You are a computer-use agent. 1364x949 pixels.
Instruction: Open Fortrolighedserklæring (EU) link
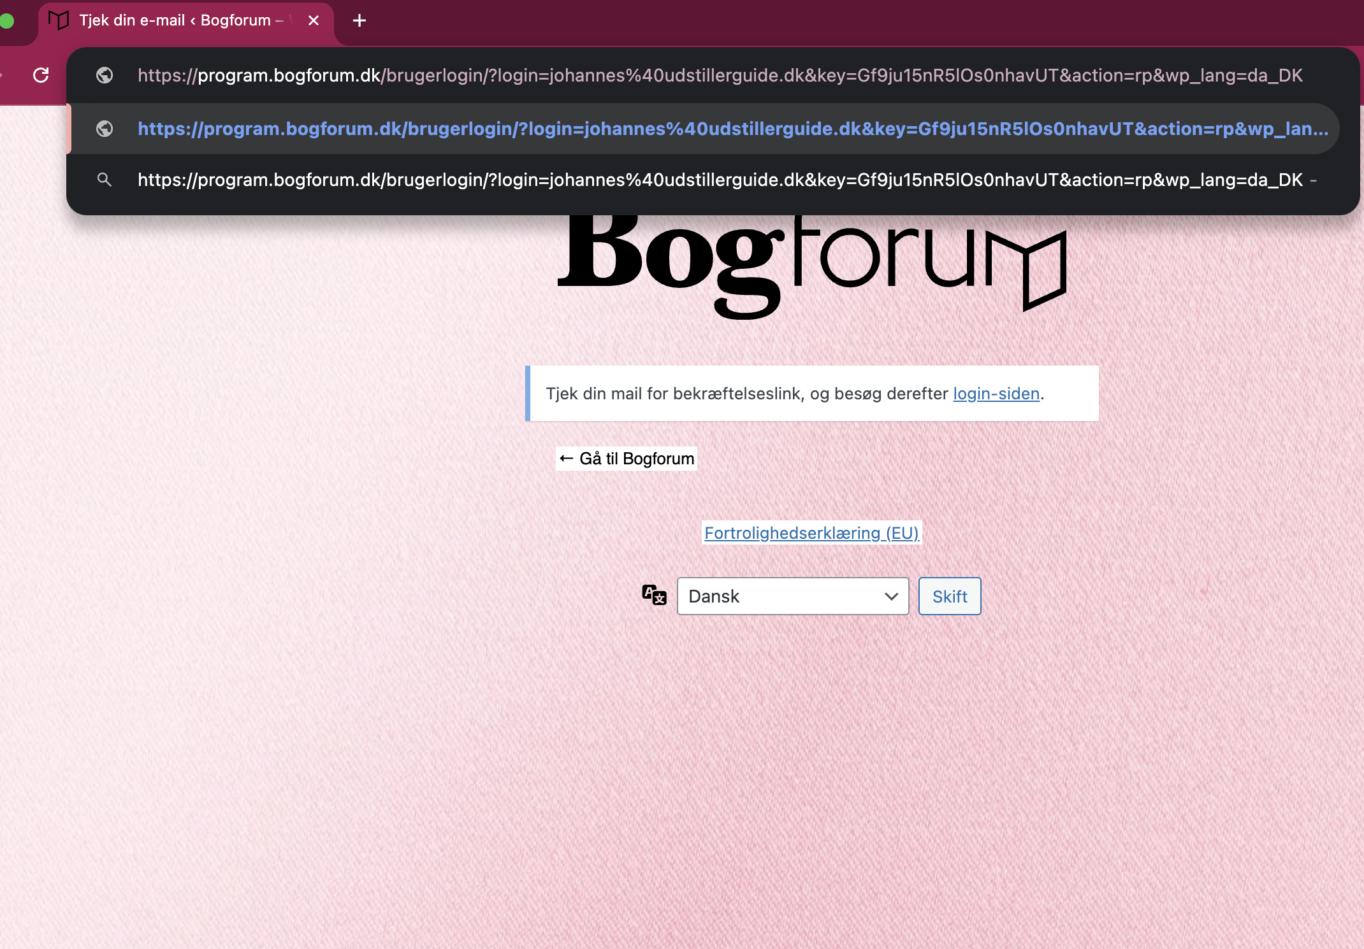(x=811, y=533)
